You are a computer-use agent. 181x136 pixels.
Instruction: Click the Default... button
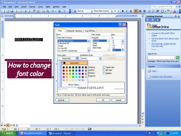[62, 100]
